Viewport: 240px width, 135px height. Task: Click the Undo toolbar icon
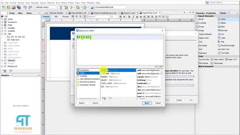25,7
